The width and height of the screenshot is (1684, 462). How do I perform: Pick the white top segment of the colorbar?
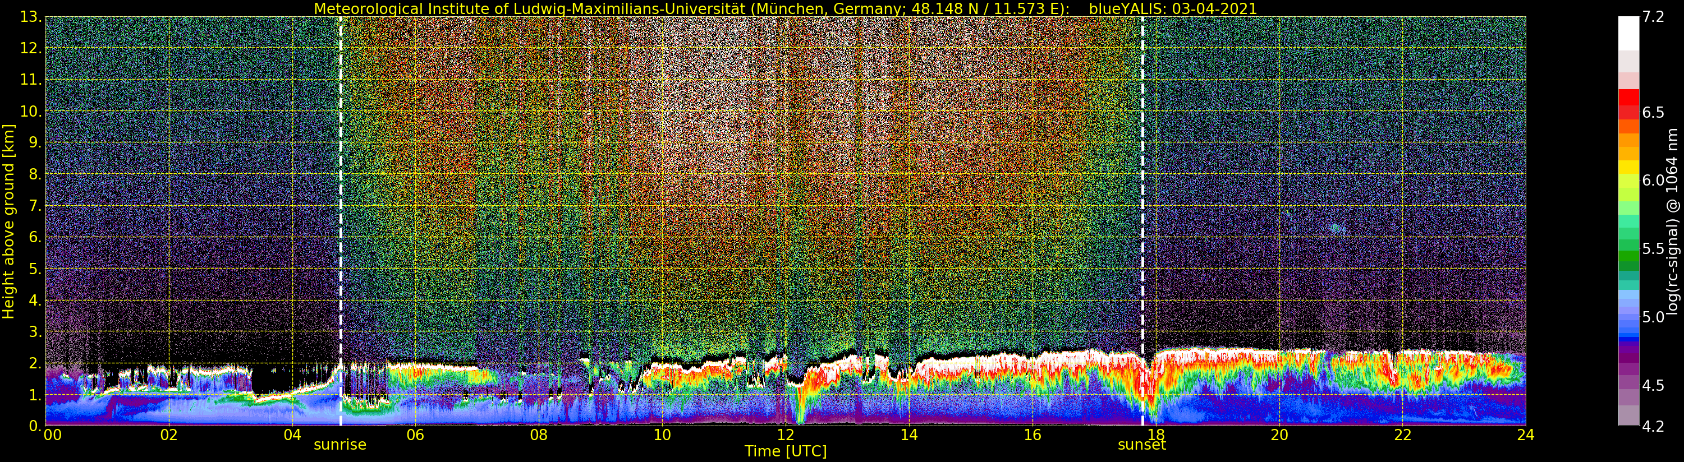click(x=1628, y=33)
